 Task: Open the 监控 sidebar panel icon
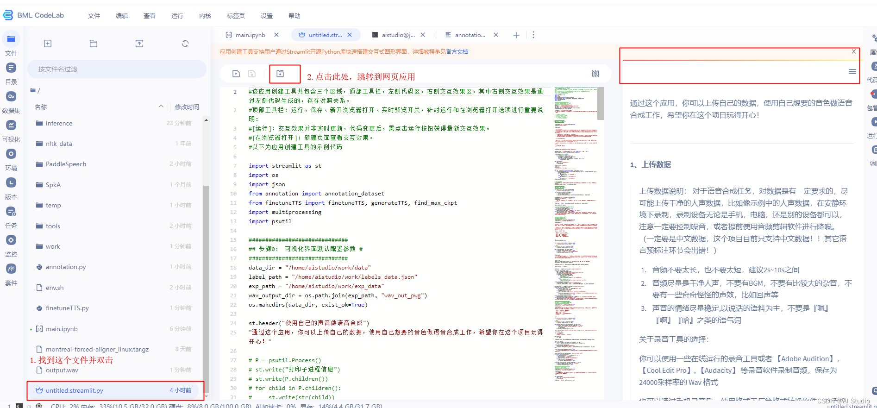(11, 240)
